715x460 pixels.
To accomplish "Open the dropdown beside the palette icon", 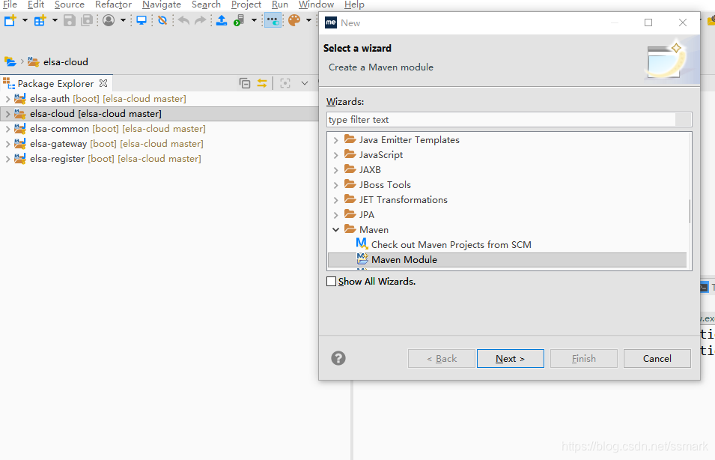I will (308, 20).
